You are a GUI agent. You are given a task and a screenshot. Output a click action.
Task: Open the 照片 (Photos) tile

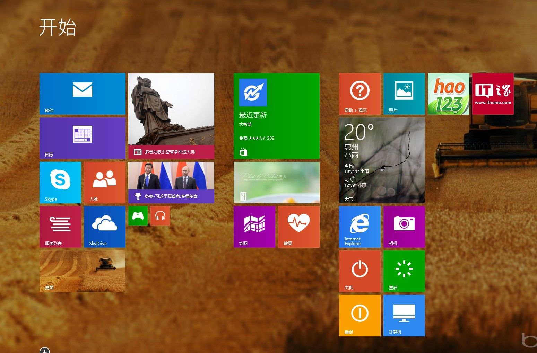coord(404,94)
